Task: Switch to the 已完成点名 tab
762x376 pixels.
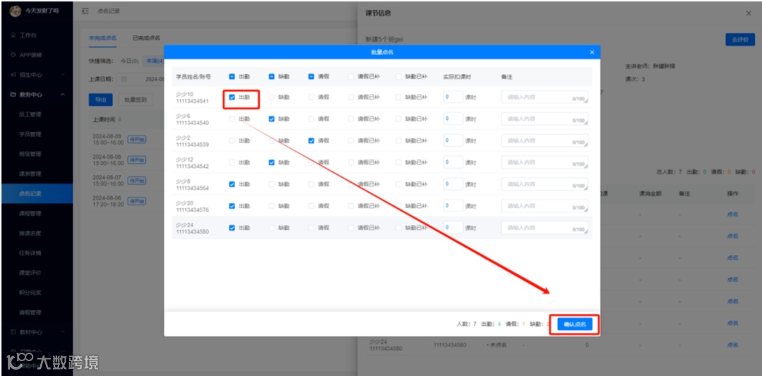Action: 146,38
